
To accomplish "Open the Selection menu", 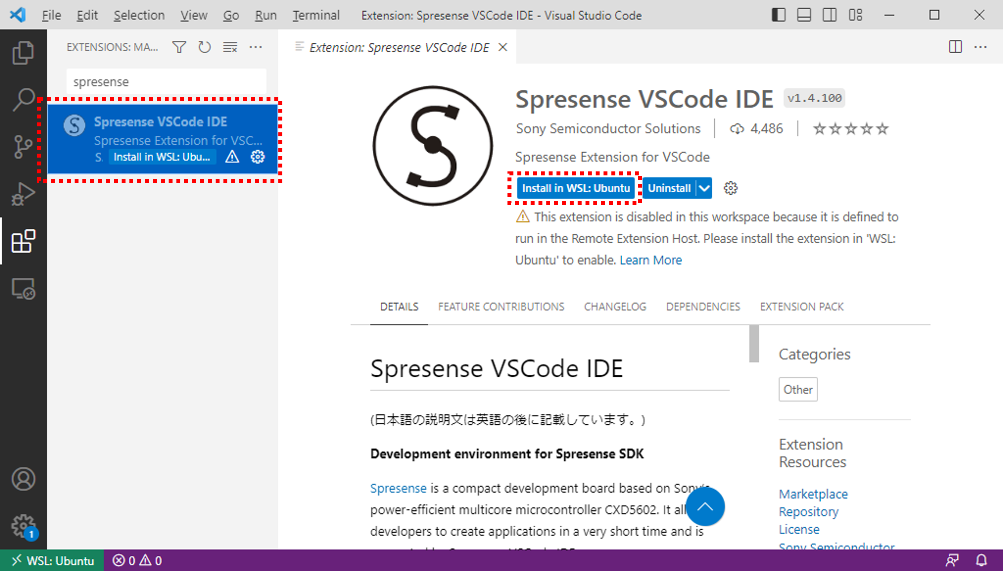I will tap(139, 15).
